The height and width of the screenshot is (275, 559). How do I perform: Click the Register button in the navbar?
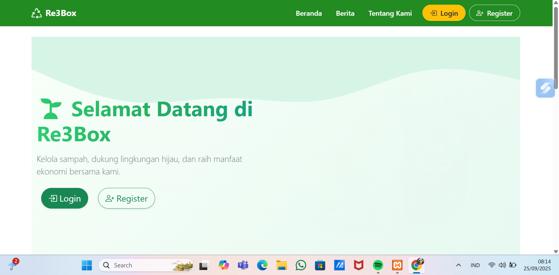tap(494, 13)
